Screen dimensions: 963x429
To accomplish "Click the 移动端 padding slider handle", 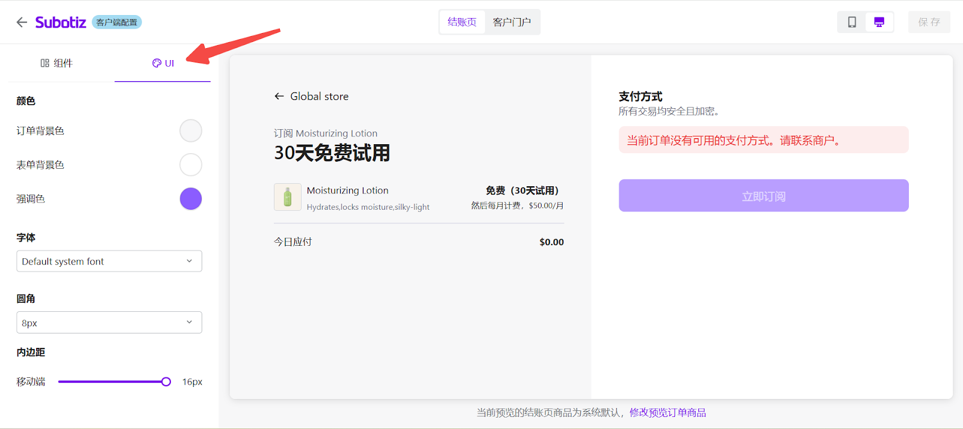I will 166,382.
